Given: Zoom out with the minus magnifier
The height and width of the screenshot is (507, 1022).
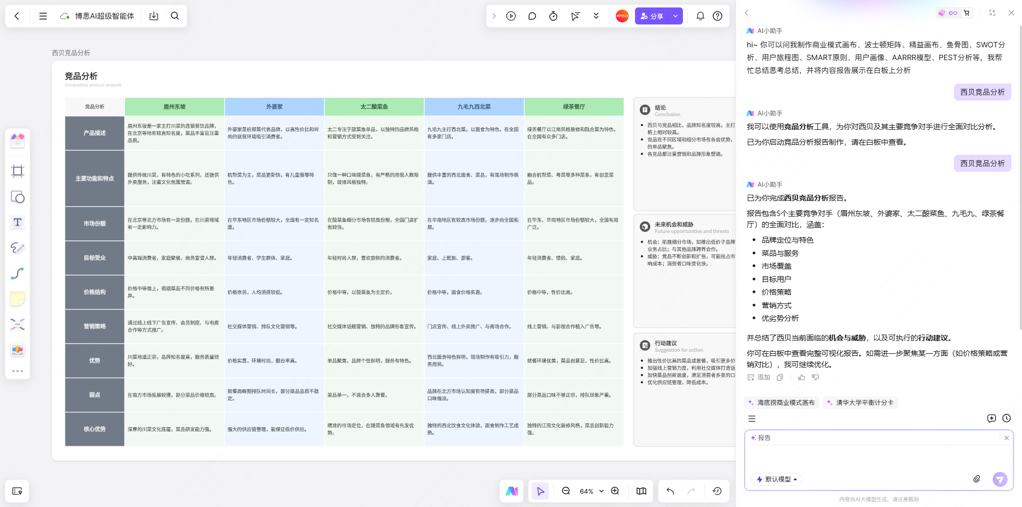Looking at the screenshot, I should click(566, 491).
